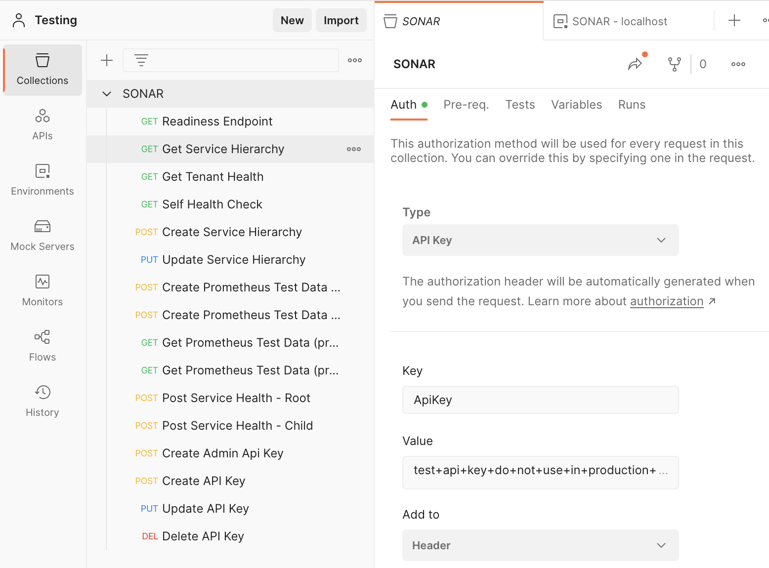Viewport: 769px width, 568px height.
Task: Open the Mock Servers sidebar section
Action: [43, 236]
